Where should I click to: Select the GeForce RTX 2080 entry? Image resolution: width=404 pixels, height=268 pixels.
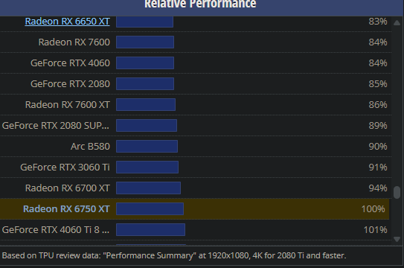pyautogui.click(x=70, y=83)
